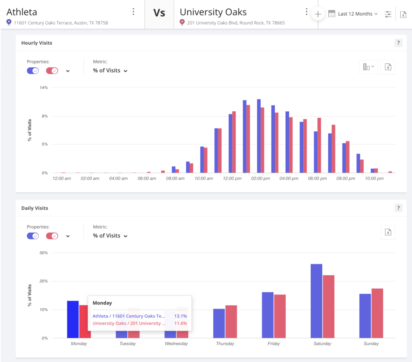
Task: Open filter settings sliders icon
Action: (x=388, y=14)
